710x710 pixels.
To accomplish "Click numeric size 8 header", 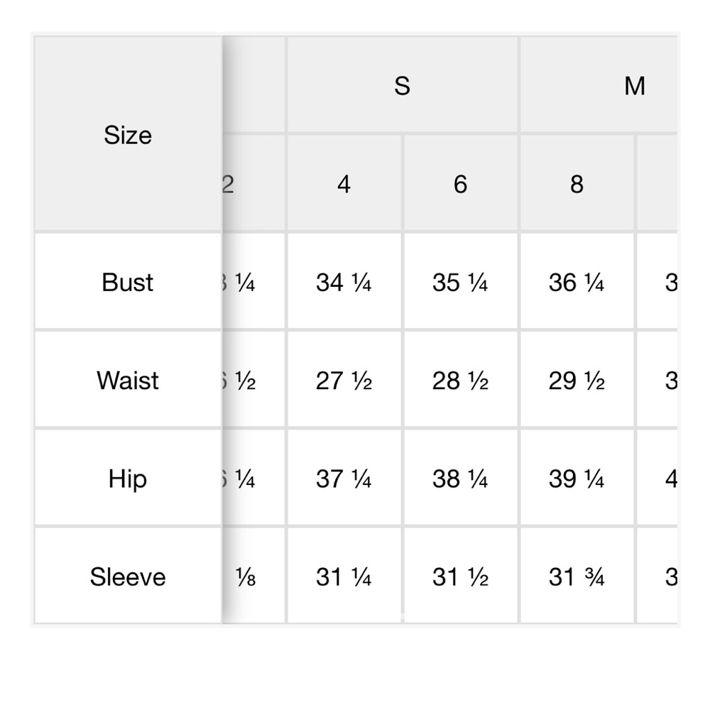I will tap(577, 185).
